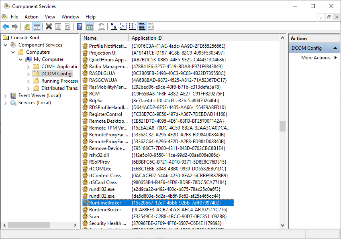Expand the DCOM Config folder node
This screenshot has height=239, width=341.
pyautogui.click(x=28, y=74)
